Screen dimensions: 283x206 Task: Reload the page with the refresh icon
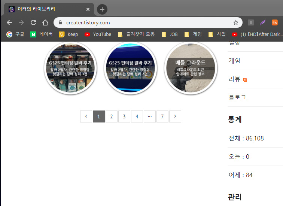pyautogui.click(x=33, y=22)
